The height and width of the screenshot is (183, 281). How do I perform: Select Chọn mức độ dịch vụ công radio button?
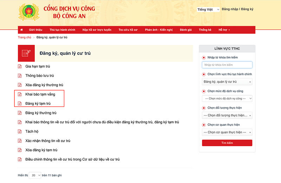pyautogui.click(x=204, y=91)
